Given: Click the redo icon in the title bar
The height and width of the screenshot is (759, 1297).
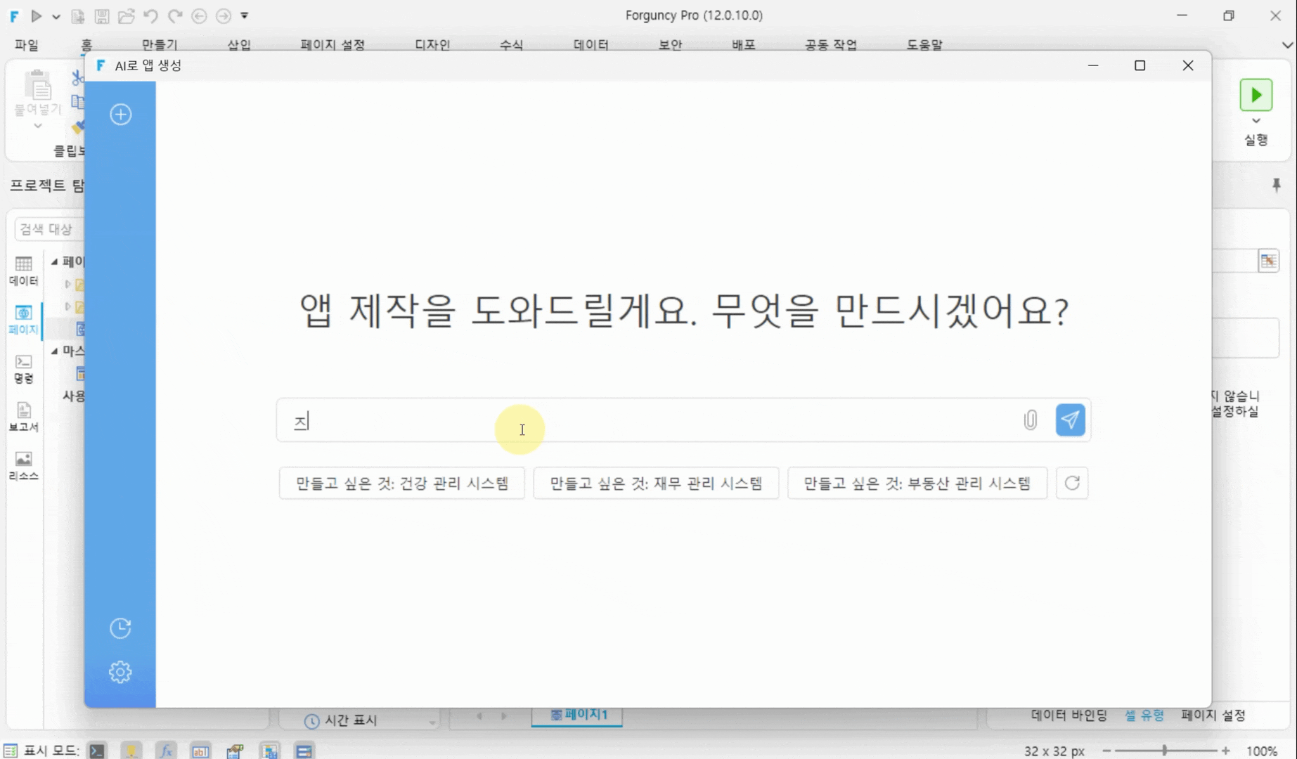Looking at the screenshot, I should pyautogui.click(x=175, y=15).
